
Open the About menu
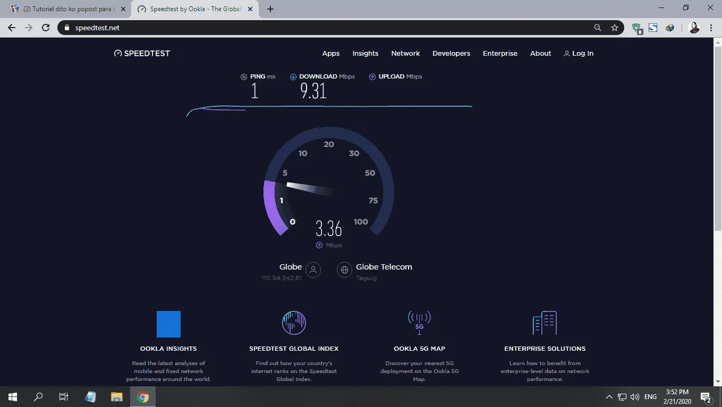coord(540,54)
